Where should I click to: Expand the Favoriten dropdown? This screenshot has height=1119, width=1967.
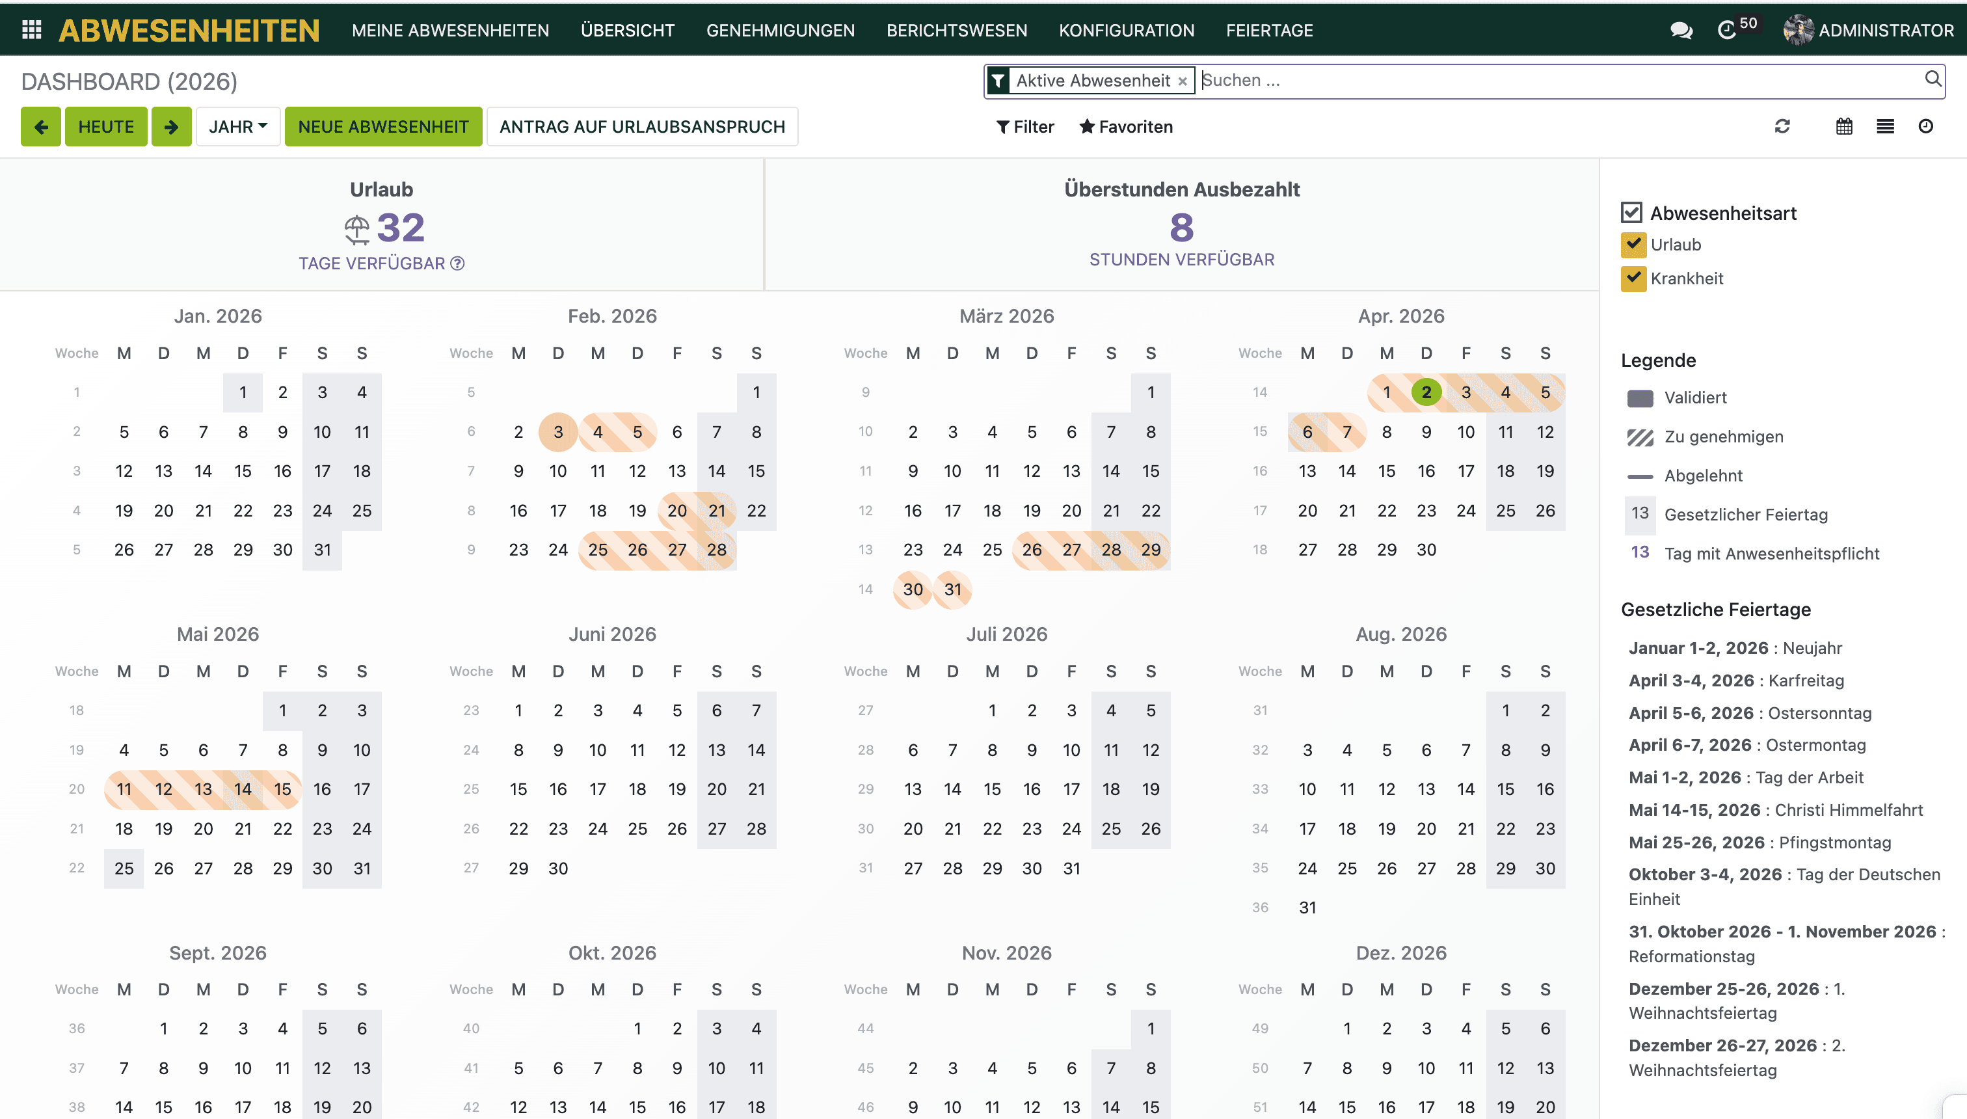[1126, 127]
